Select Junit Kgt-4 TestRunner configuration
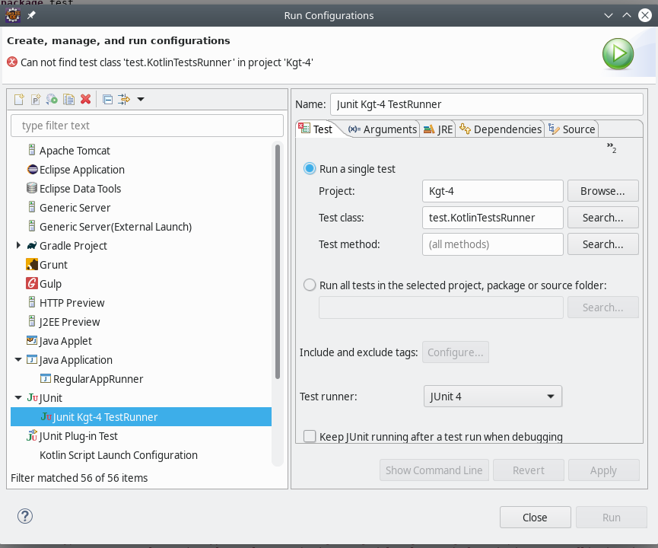658x548 pixels. click(x=141, y=416)
